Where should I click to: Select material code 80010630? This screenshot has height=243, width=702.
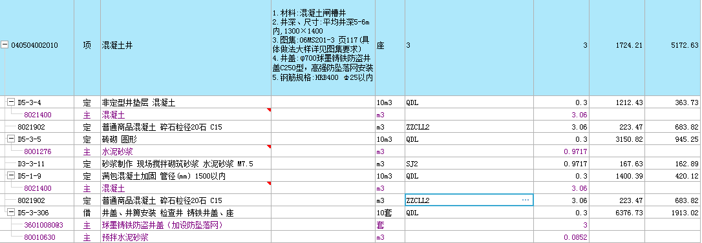pos(39,237)
